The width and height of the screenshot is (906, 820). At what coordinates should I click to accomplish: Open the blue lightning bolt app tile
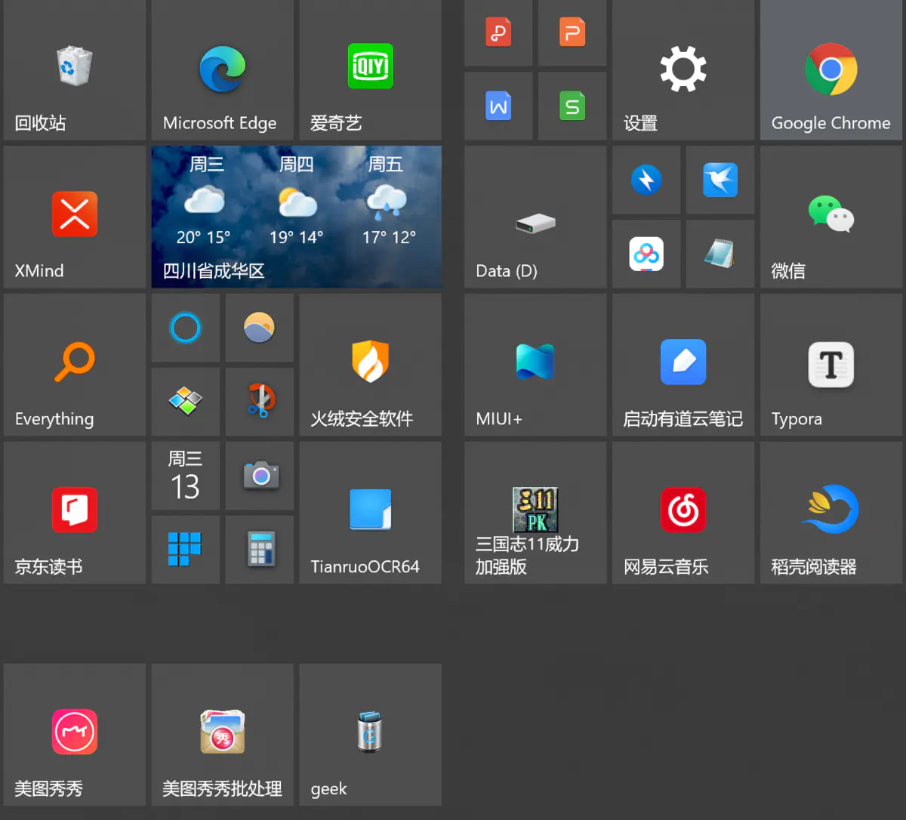click(x=646, y=180)
